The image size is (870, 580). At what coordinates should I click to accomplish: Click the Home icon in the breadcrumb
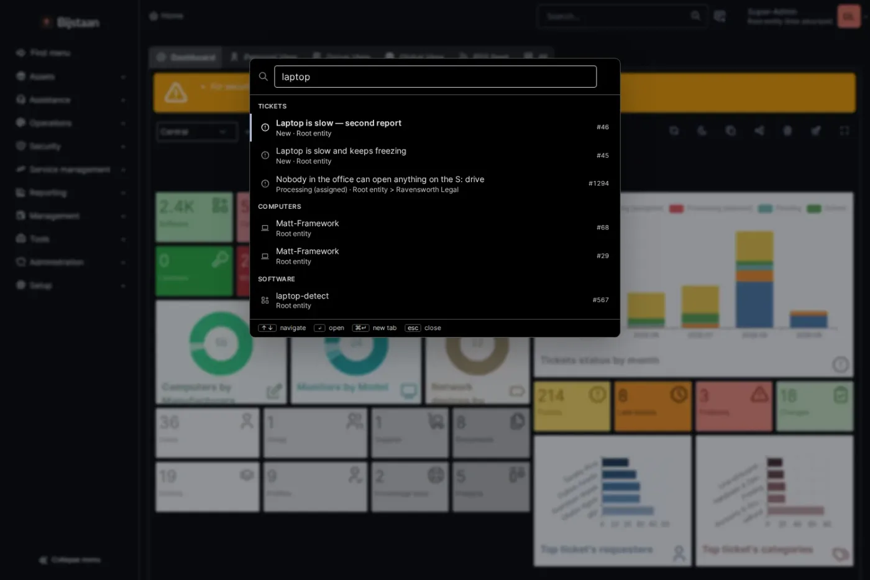[153, 16]
